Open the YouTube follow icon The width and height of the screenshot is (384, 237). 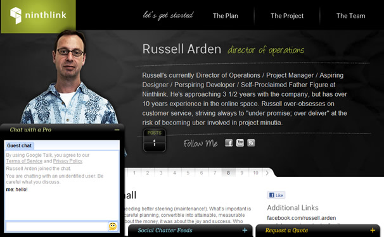pyautogui.click(x=240, y=143)
